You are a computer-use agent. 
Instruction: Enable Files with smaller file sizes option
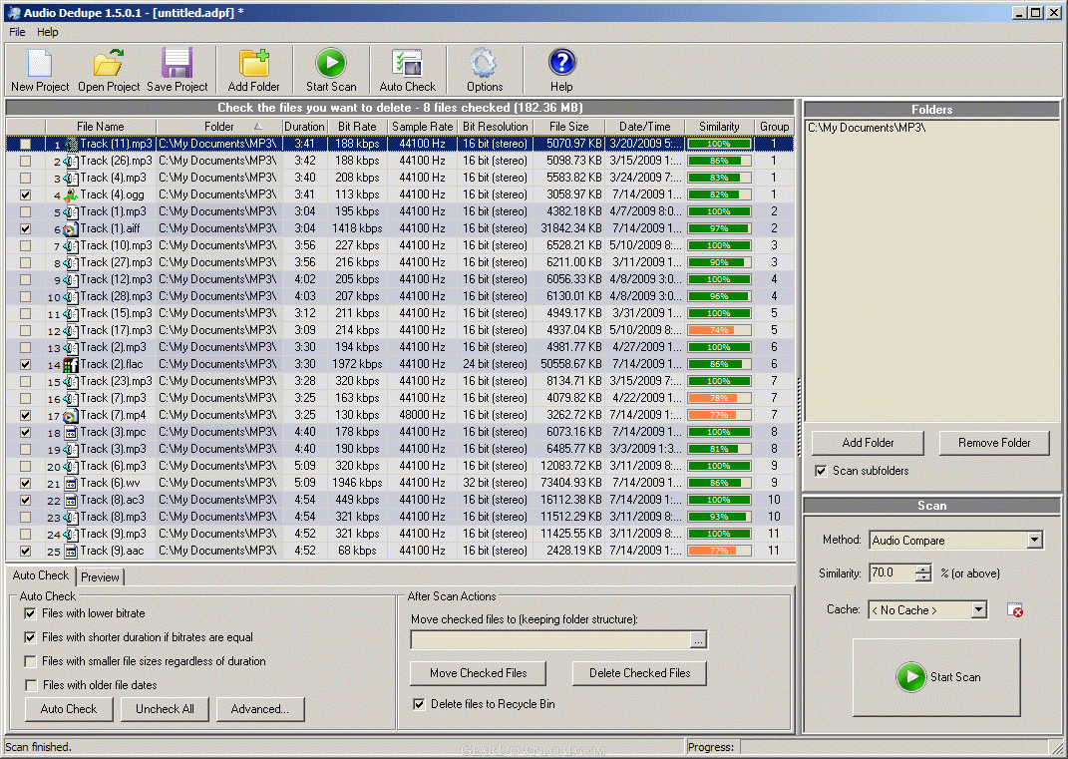click(x=30, y=661)
